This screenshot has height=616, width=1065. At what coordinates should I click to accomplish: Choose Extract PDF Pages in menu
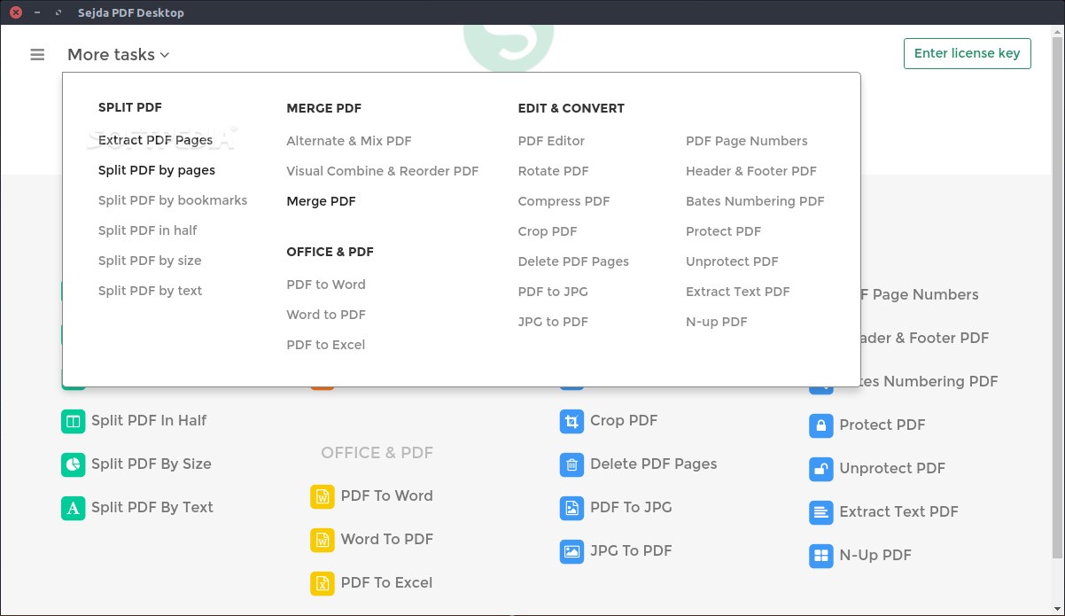click(155, 140)
